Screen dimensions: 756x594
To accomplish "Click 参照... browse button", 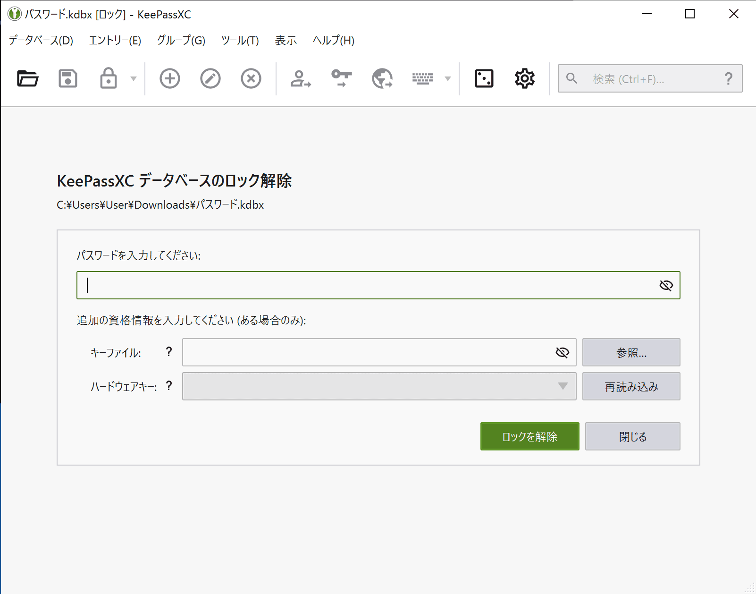I will tap(631, 352).
